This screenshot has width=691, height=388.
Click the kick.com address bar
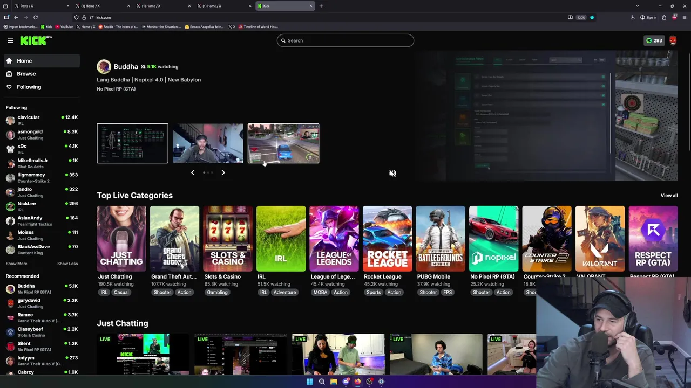coord(324,17)
